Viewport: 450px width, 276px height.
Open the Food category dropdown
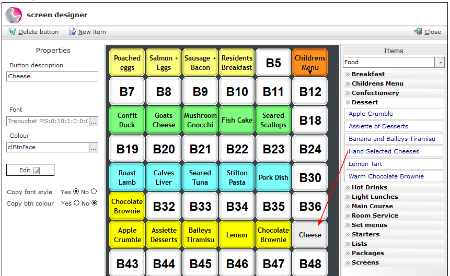[440, 62]
